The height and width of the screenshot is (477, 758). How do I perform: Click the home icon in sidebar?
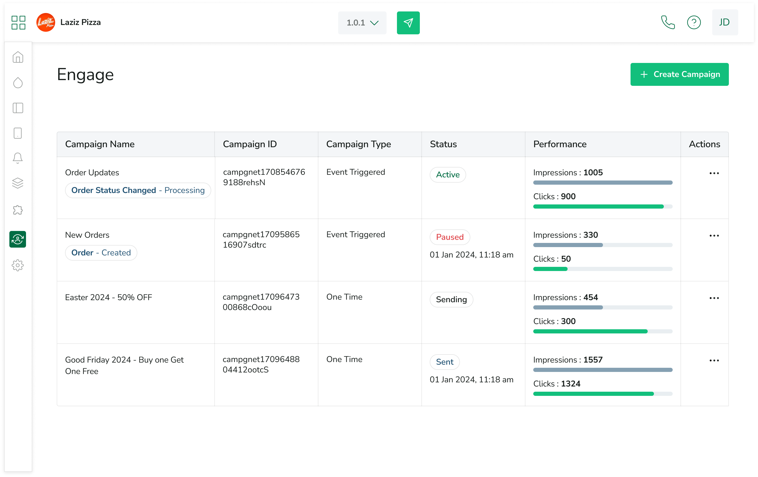tap(18, 57)
